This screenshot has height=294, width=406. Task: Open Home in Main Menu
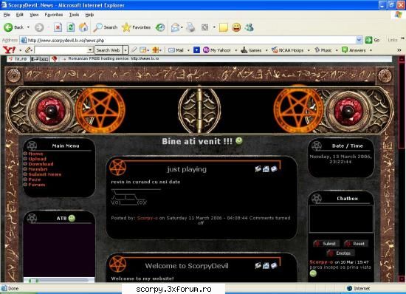35,154
